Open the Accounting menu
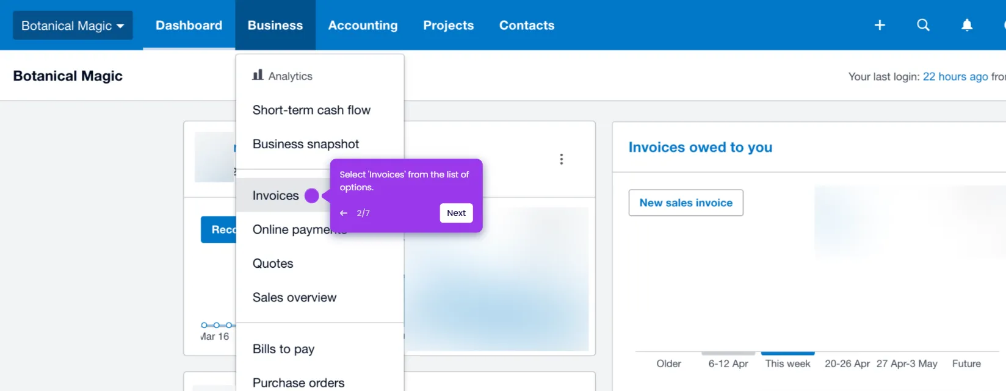 (x=363, y=25)
